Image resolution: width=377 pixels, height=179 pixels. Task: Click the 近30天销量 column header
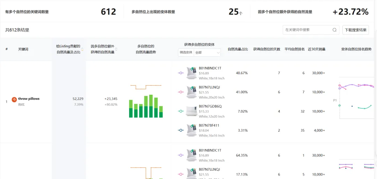316,49
